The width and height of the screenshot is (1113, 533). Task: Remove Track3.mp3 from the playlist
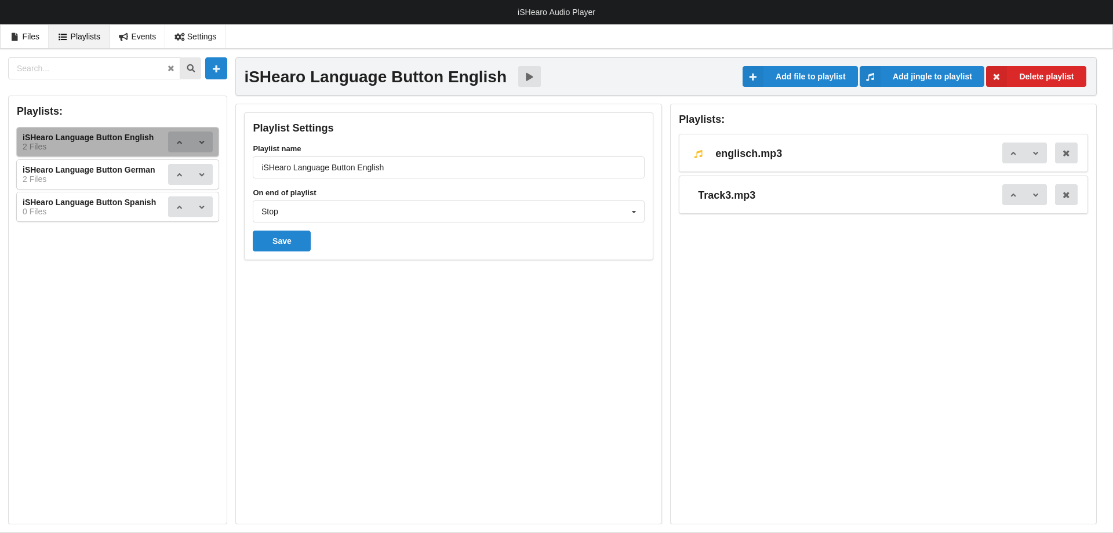(x=1065, y=195)
